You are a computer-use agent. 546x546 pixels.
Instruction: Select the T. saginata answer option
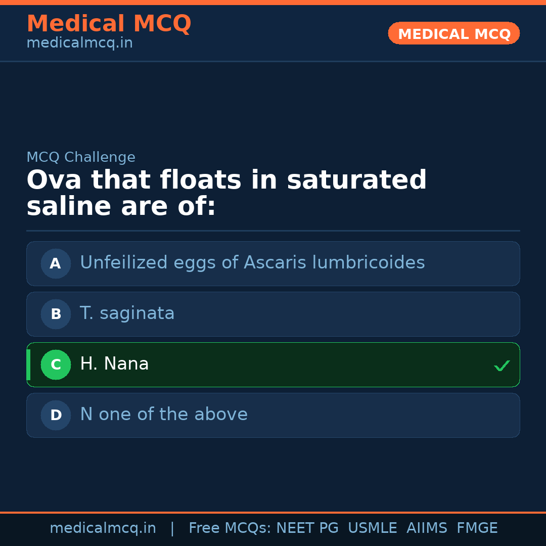pyautogui.click(x=273, y=314)
